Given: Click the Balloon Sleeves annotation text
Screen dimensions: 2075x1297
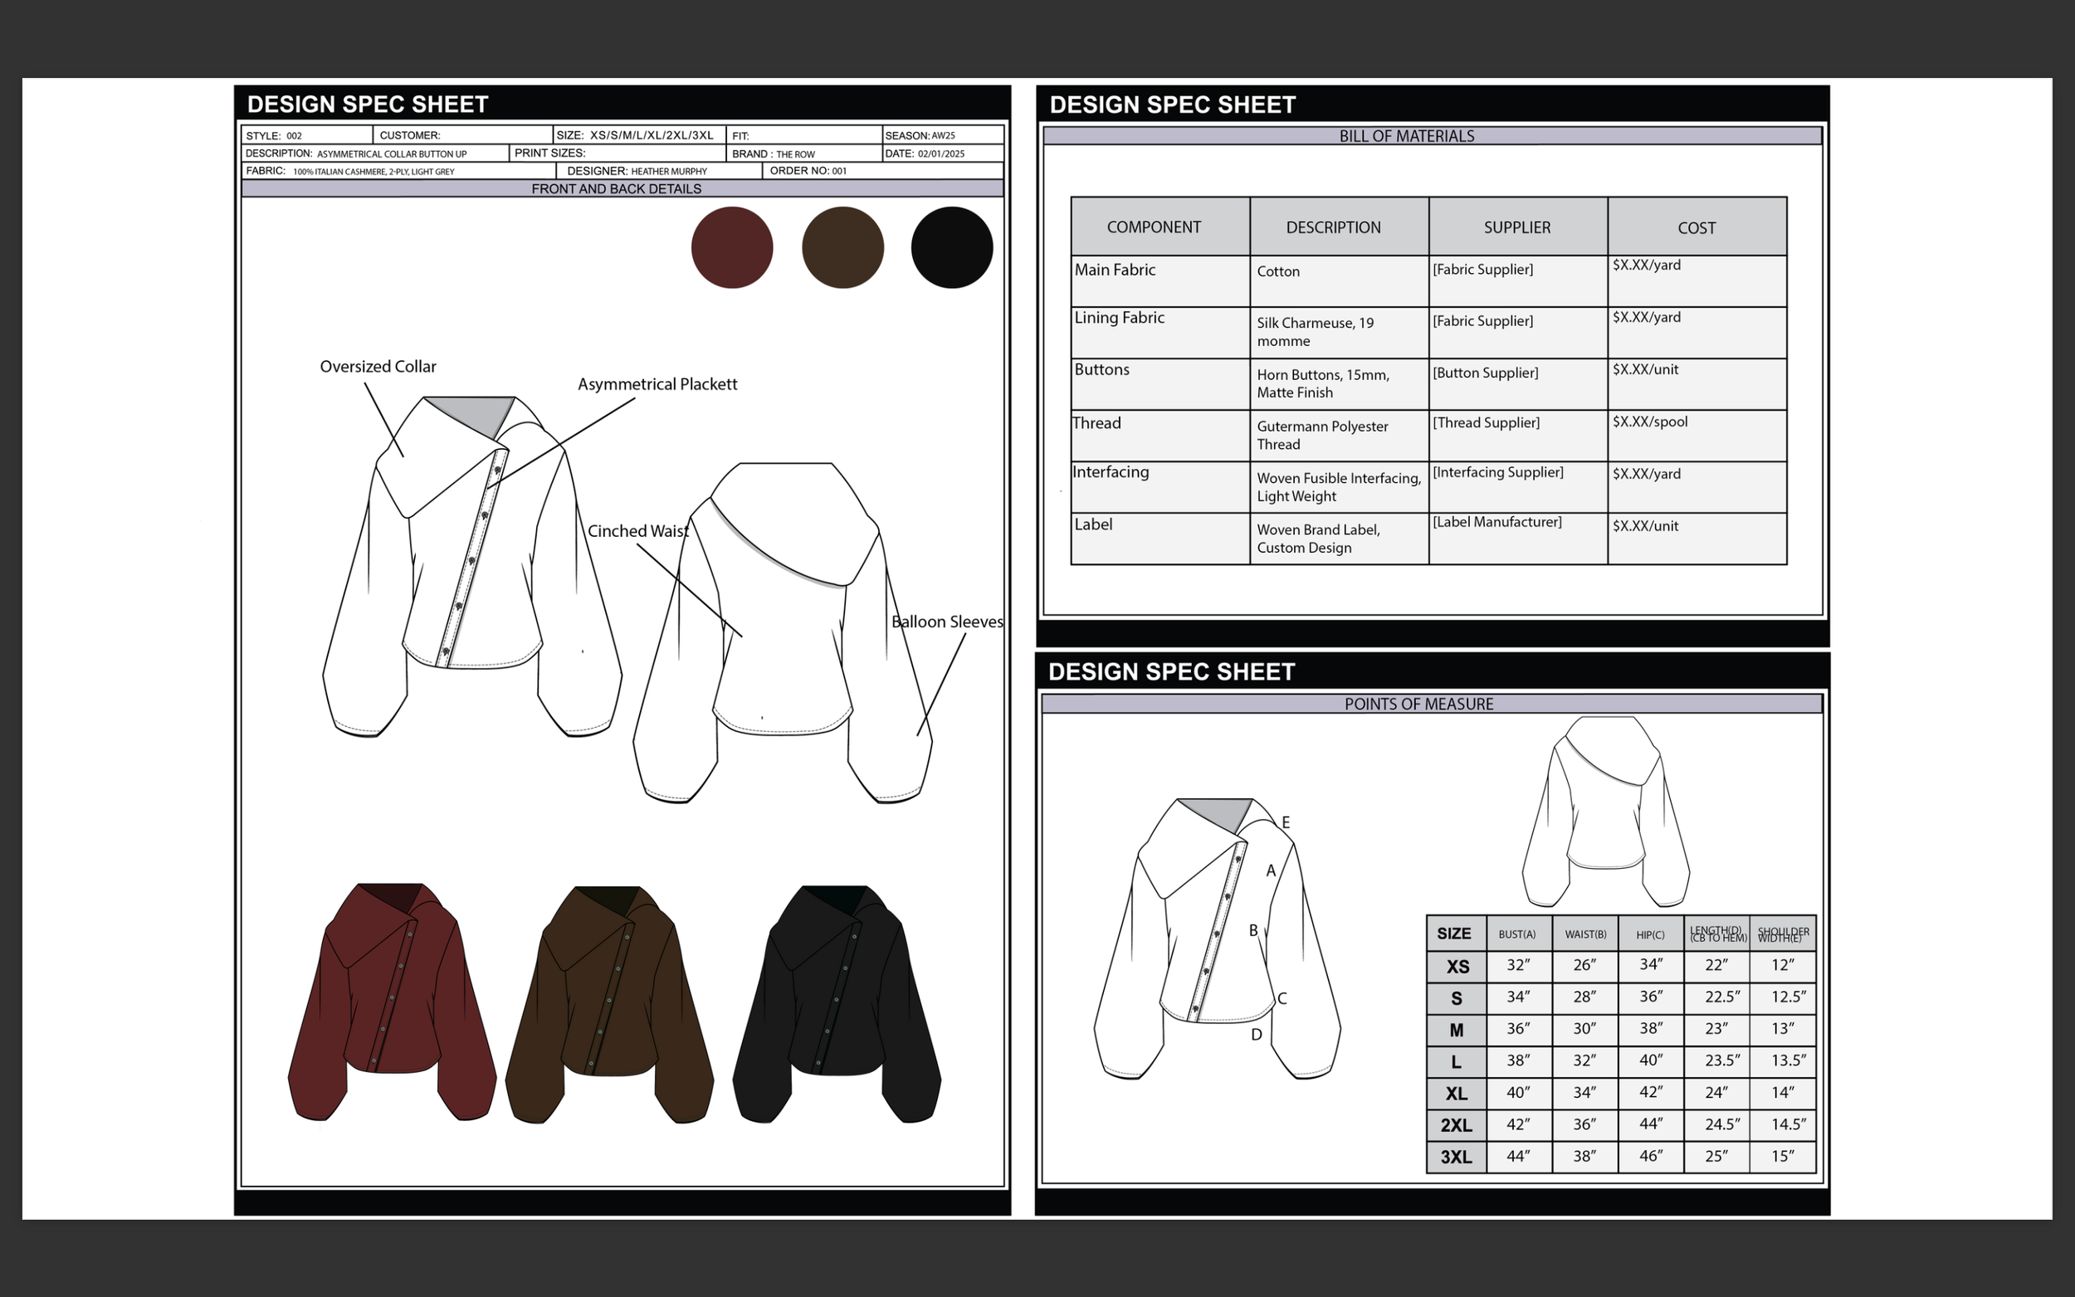Looking at the screenshot, I should [946, 622].
